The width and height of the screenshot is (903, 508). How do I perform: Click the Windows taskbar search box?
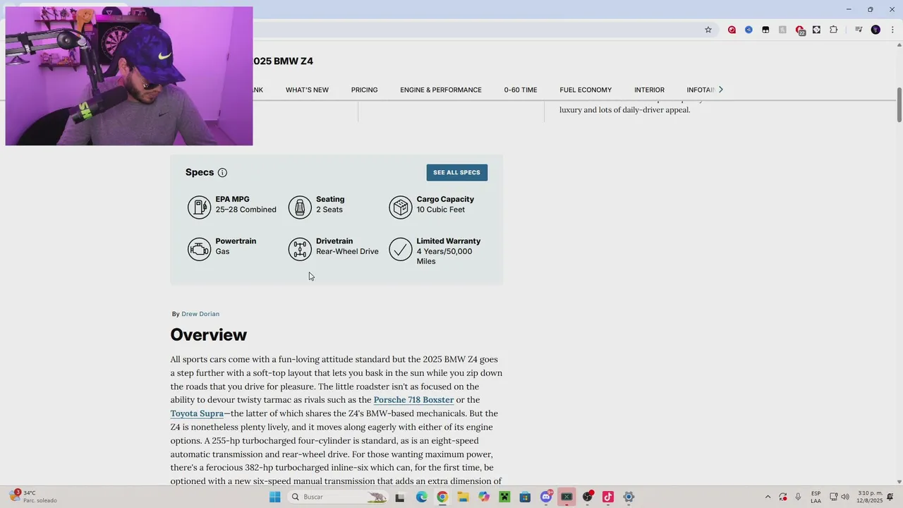pyautogui.click(x=339, y=497)
